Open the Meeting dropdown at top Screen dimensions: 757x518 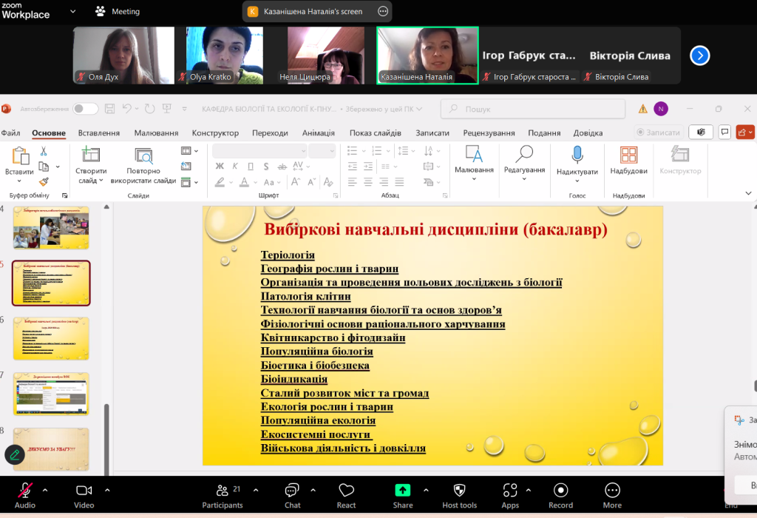pos(118,12)
